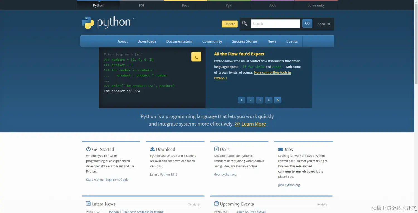Open the Events menu
Image resolution: width=418 pixels, height=213 pixels.
click(x=292, y=41)
